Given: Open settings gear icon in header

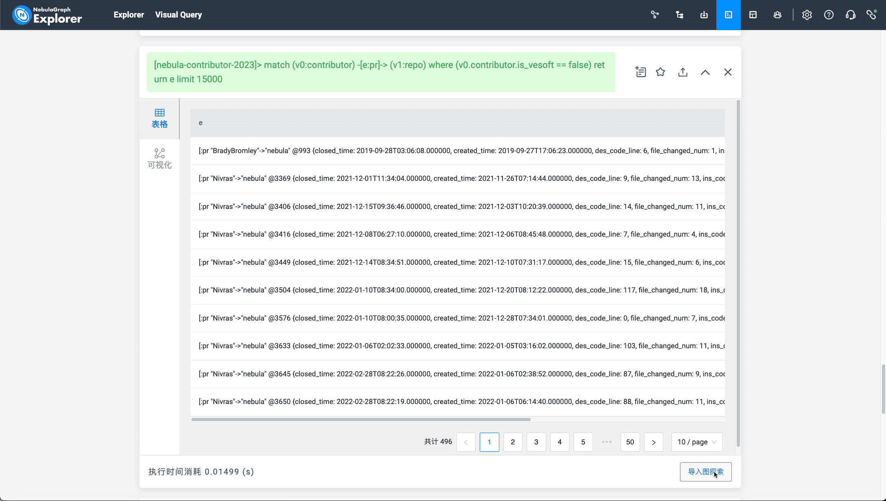Looking at the screenshot, I should 807,15.
